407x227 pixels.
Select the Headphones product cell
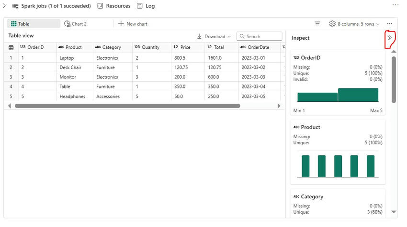pyautogui.click(x=72, y=96)
